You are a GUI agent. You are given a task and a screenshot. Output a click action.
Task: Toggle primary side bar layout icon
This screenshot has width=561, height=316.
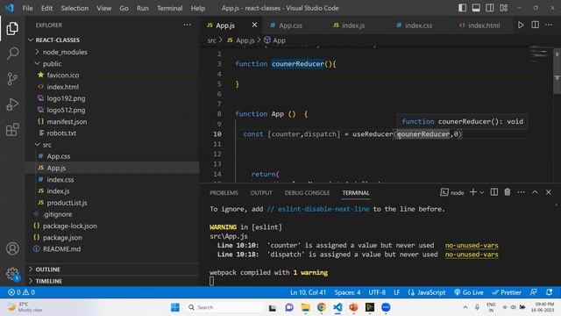coord(462,8)
